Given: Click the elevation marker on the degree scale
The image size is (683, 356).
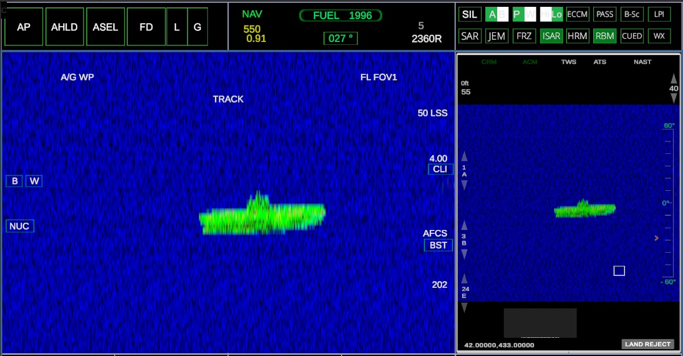Looking at the screenshot, I should [x=657, y=238].
